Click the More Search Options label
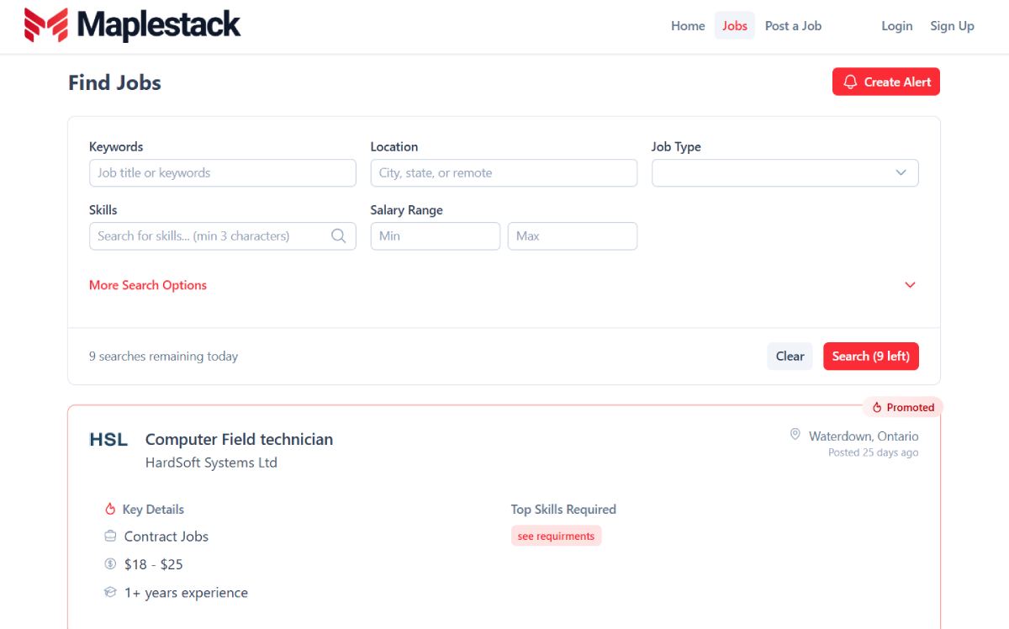This screenshot has width=1009, height=629. pos(148,285)
